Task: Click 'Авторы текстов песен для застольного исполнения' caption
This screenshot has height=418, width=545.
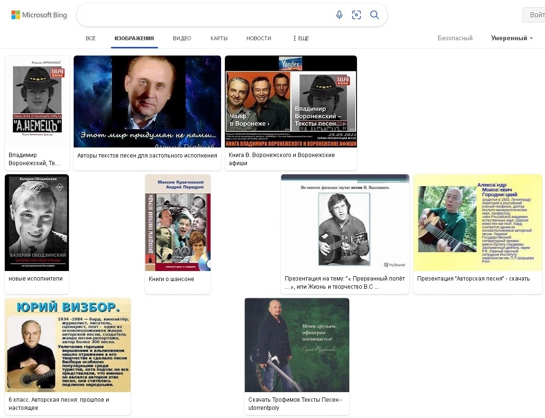Action: (x=147, y=156)
